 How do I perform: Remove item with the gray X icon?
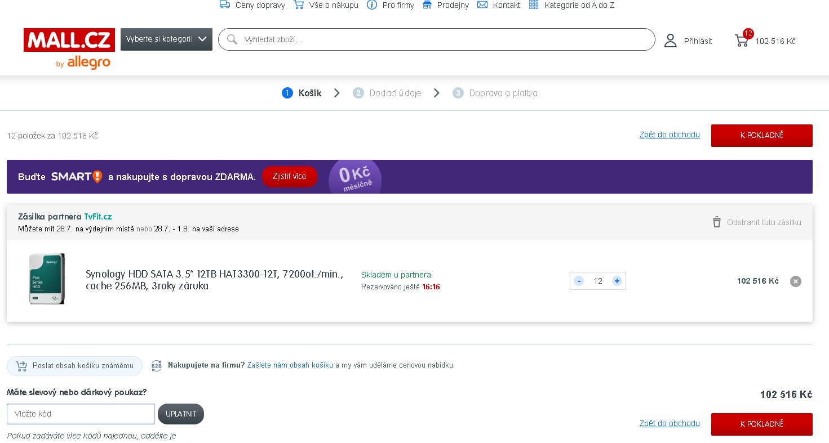pos(795,281)
